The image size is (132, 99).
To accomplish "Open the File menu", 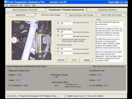I will (6, 5).
